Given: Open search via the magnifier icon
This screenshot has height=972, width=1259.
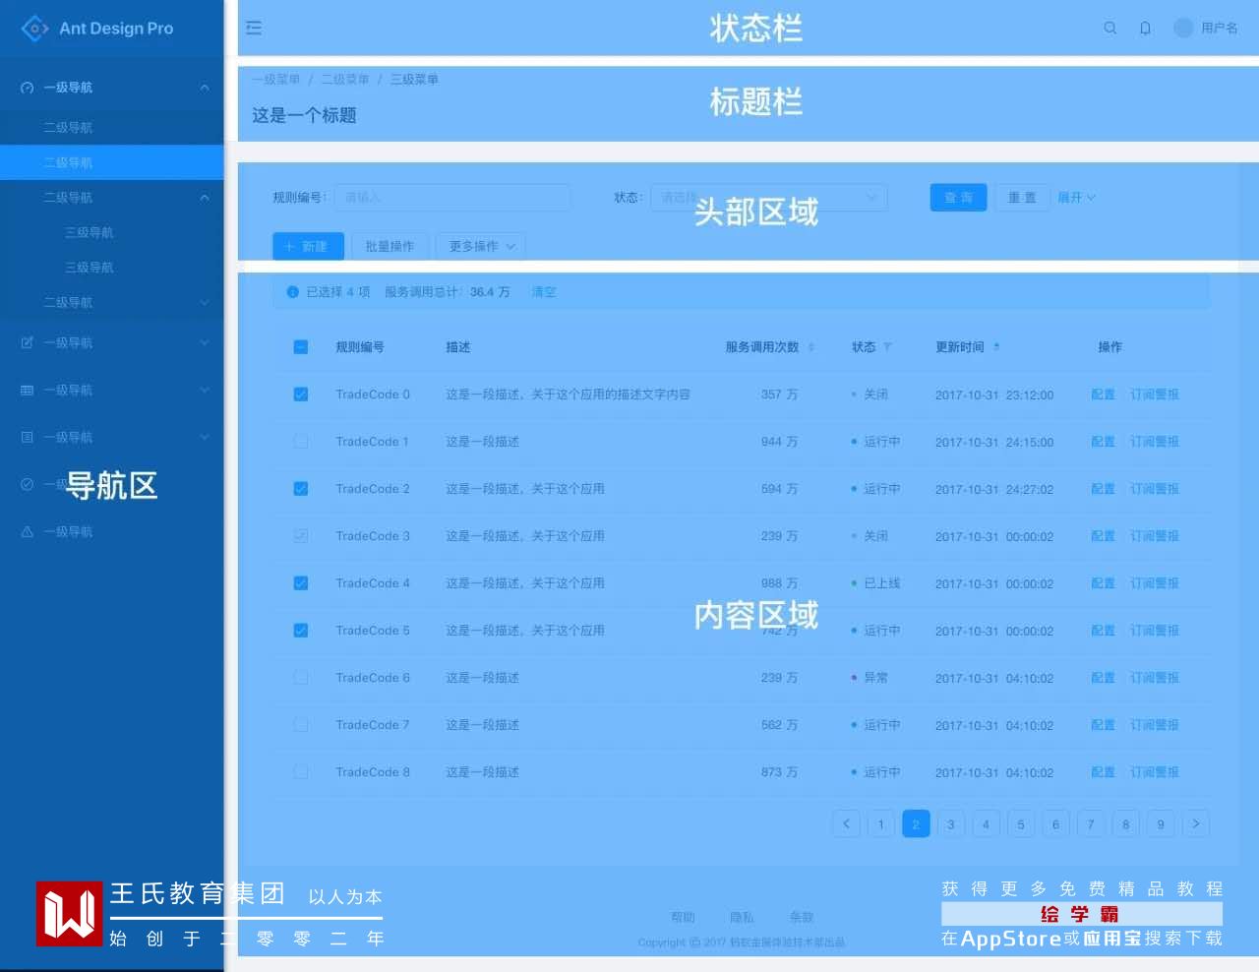Looking at the screenshot, I should [x=1110, y=29].
